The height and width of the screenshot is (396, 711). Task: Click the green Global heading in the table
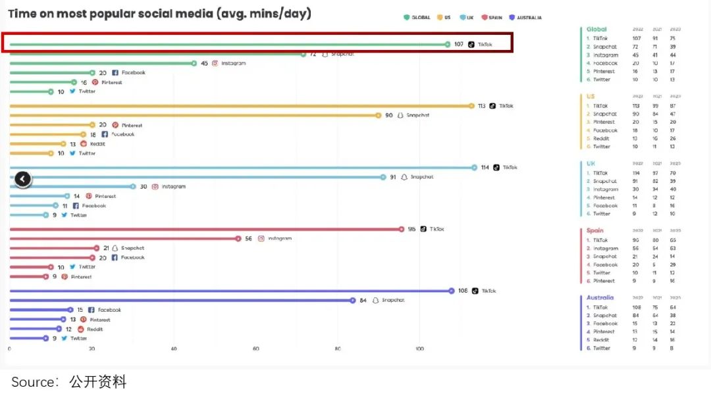[596, 30]
